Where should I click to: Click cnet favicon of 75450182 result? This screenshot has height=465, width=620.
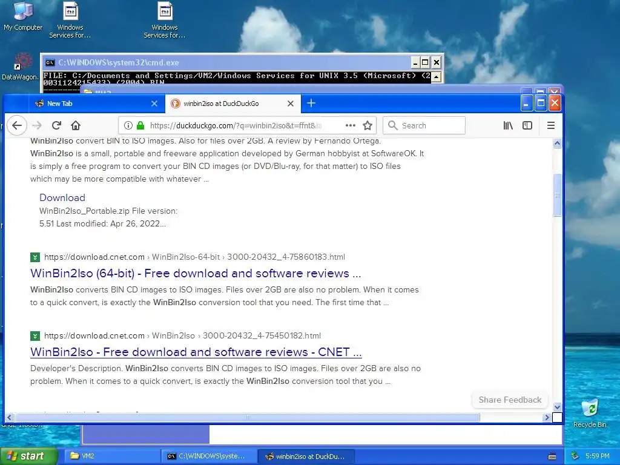click(35, 336)
